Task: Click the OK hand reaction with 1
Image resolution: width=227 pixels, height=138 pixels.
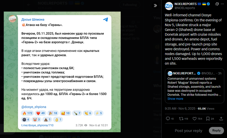Action: pyautogui.click(x=58, y=119)
